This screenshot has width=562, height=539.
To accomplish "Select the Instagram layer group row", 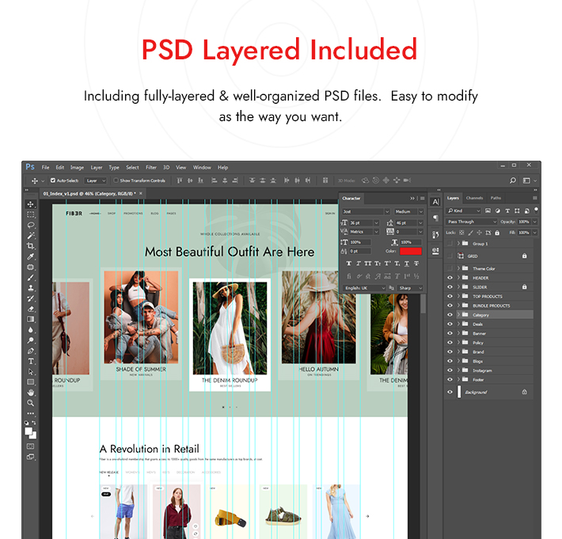I will click(x=489, y=370).
